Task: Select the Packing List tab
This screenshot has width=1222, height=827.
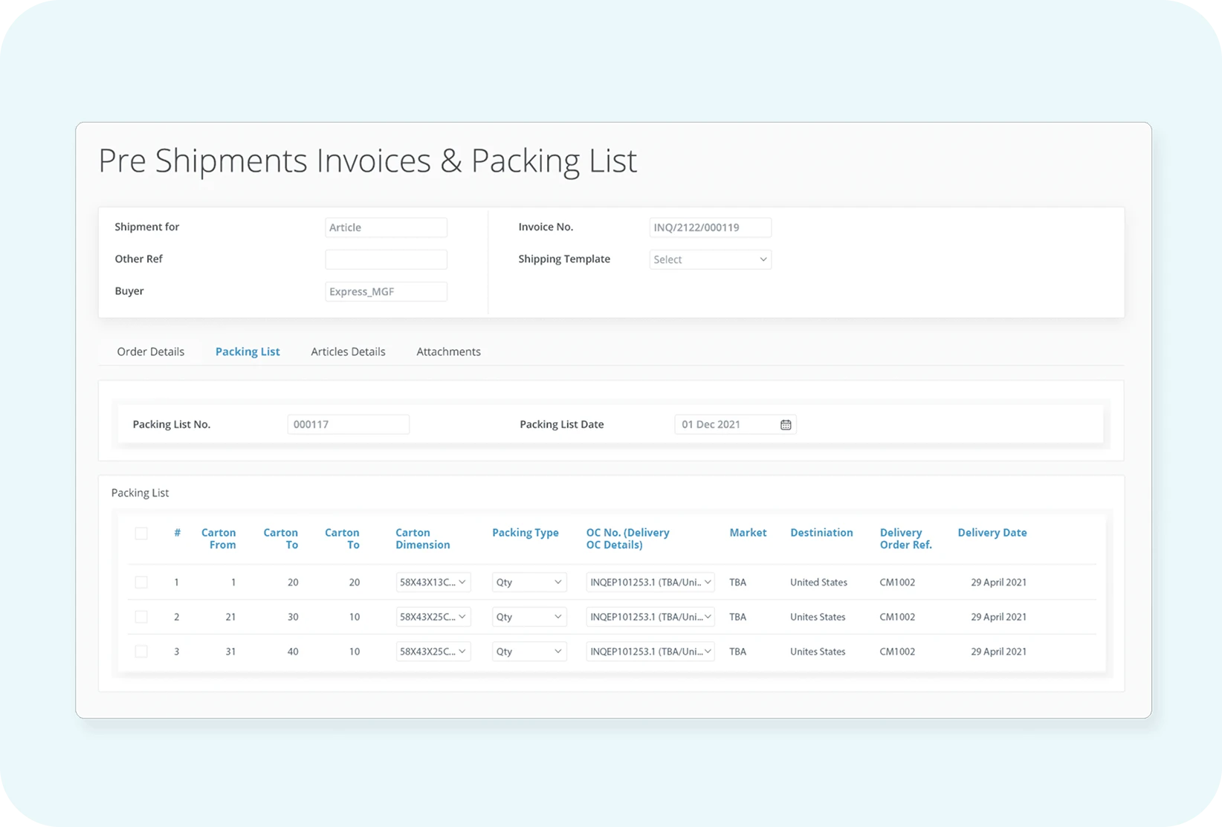Action: (x=248, y=351)
